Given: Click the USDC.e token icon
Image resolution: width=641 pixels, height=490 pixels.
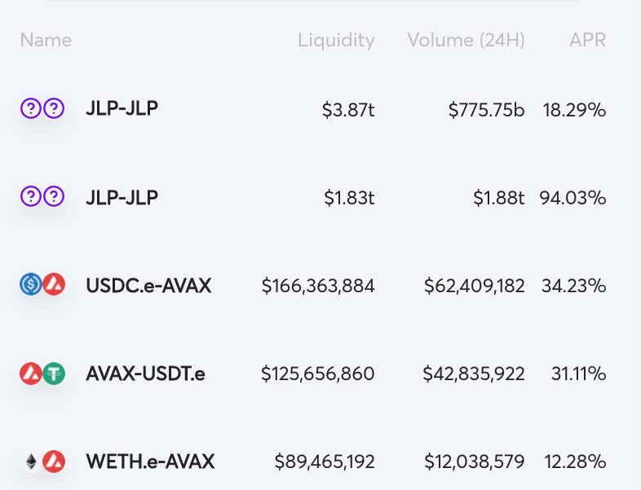Looking at the screenshot, I should pyautogui.click(x=31, y=285).
